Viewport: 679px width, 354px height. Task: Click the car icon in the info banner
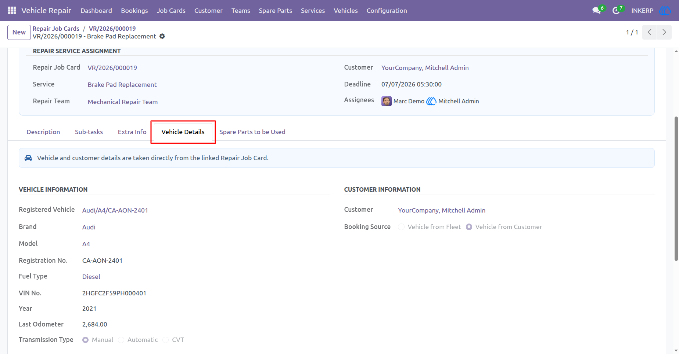click(28, 158)
